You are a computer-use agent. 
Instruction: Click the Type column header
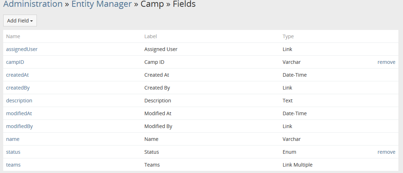point(288,36)
